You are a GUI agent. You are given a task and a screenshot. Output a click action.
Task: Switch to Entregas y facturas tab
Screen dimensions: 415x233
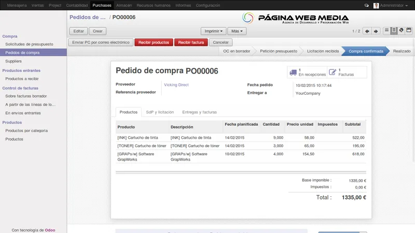(199, 112)
